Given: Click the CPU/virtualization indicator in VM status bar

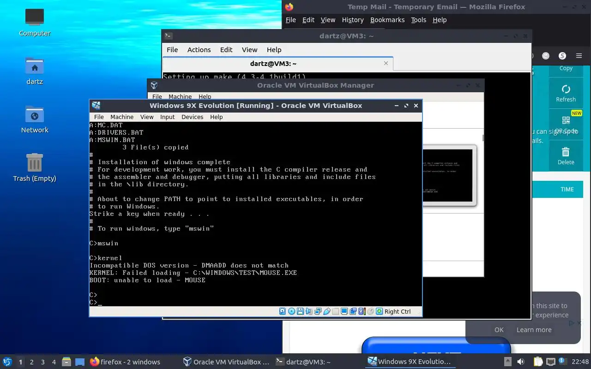Looking at the screenshot, I should 362,311.
